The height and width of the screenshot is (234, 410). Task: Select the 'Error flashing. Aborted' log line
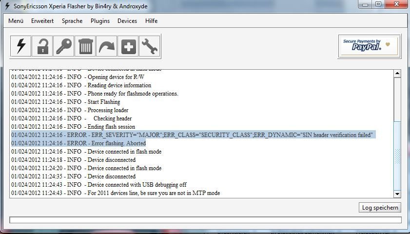(x=78, y=143)
